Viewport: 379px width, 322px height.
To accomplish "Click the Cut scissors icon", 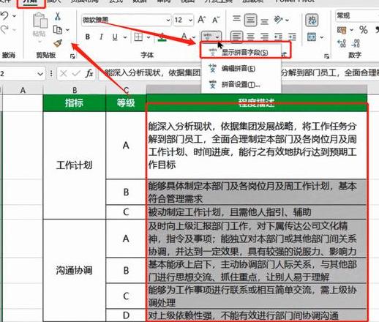I will click(x=58, y=16).
